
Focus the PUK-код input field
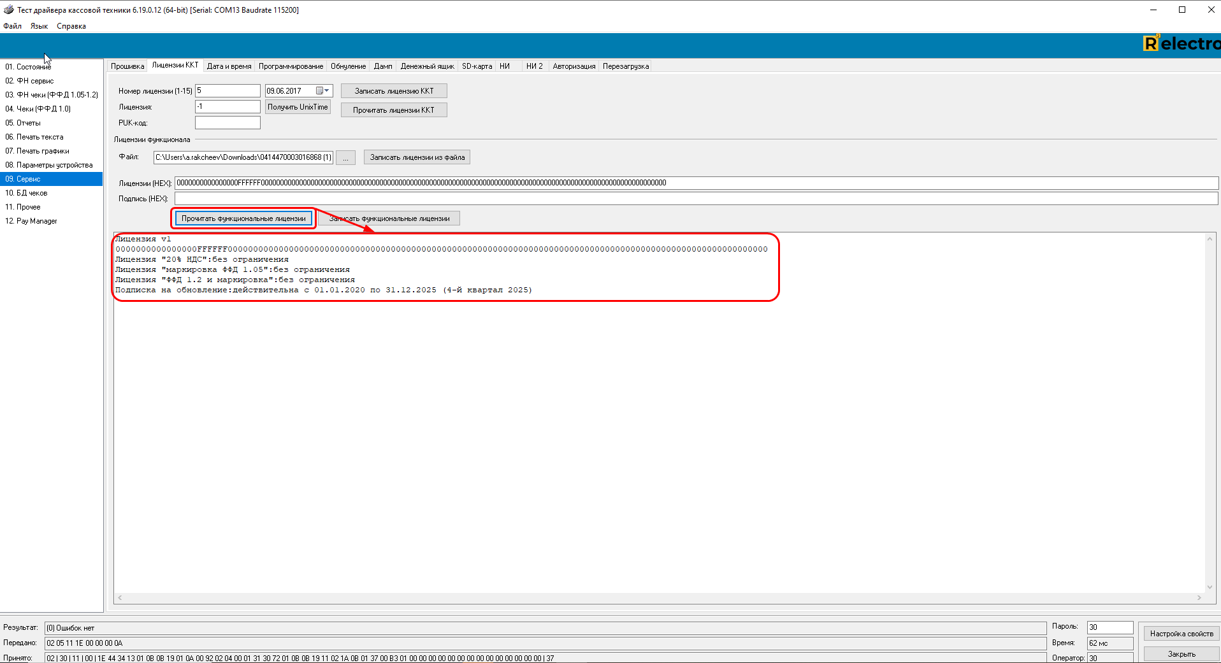point(228,123)
